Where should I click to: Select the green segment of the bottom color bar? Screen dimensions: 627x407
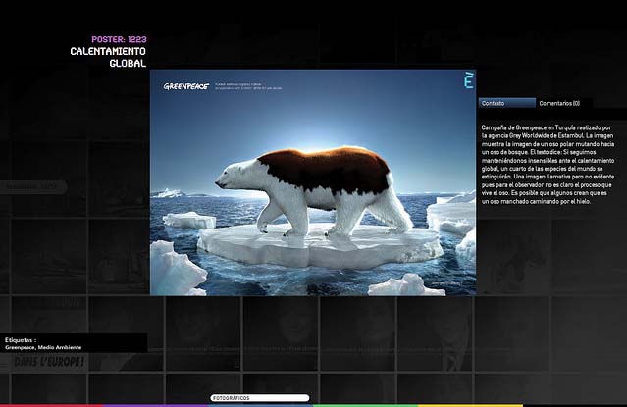[363, 404]
